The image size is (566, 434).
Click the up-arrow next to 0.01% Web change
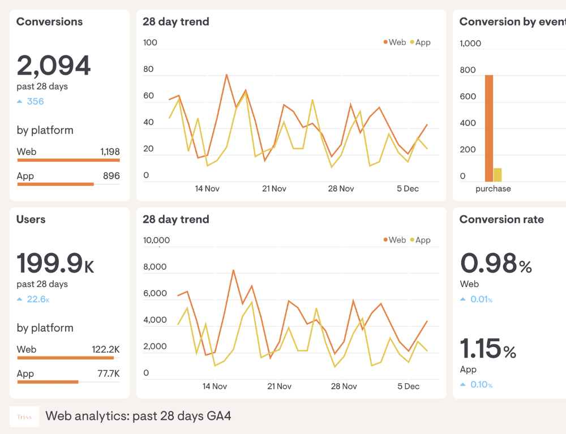pyautogui.click(x=463, y=300)
